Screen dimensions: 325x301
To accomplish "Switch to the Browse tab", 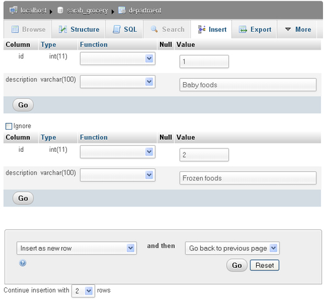I will (x=28, y=29).
